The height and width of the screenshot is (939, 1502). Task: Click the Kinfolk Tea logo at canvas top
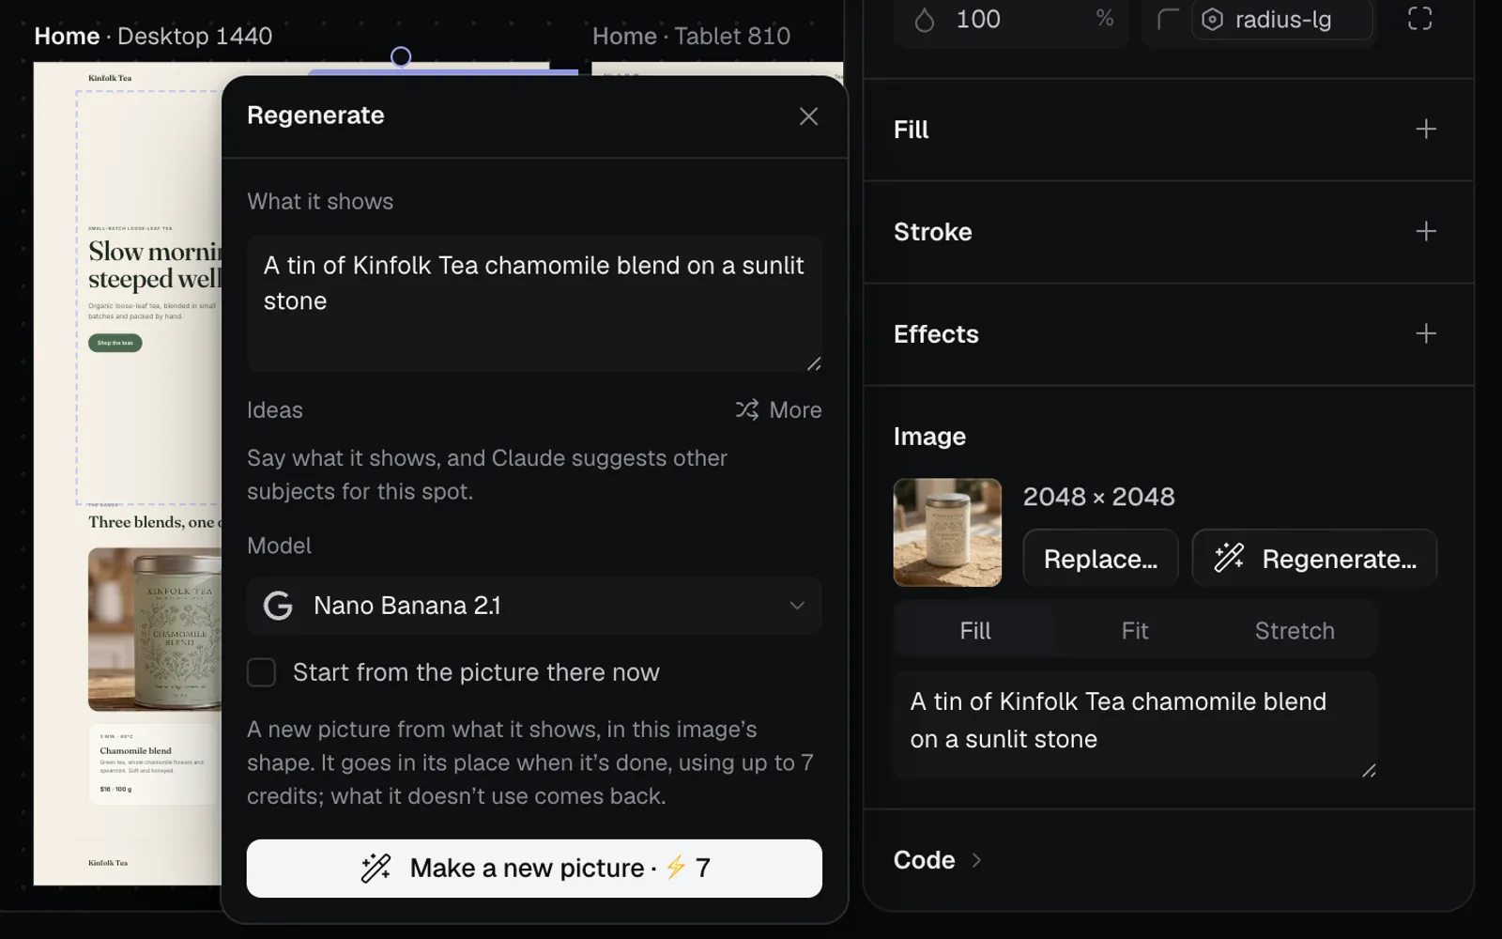coord(110,78)
